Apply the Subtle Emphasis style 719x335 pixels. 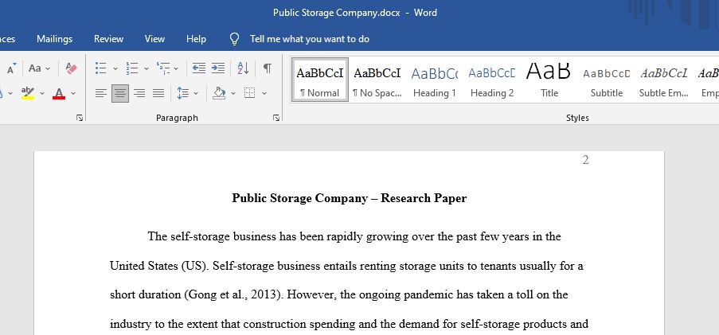point(663,80)
